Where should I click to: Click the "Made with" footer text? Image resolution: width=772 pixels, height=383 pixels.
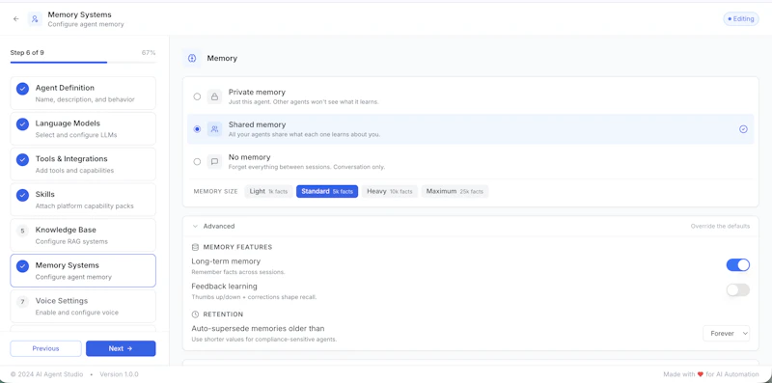tap(679, 374)
